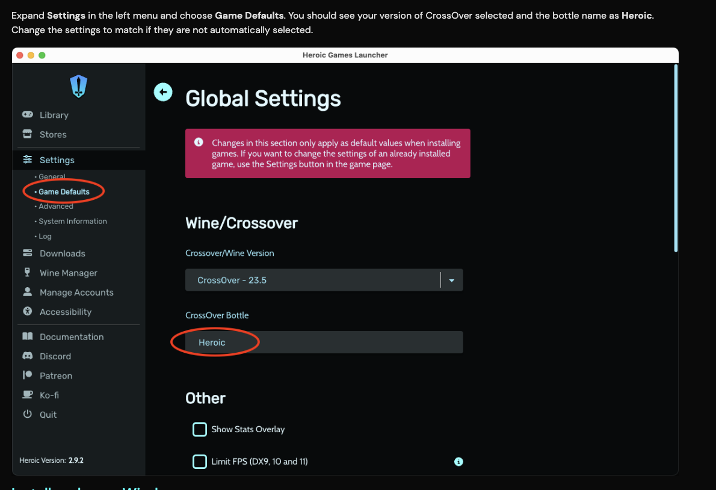Click the Downloads icon in sidebar
The width and height of the screenshot is (716, 490).
pyautogui.click(x=28, y=253)
